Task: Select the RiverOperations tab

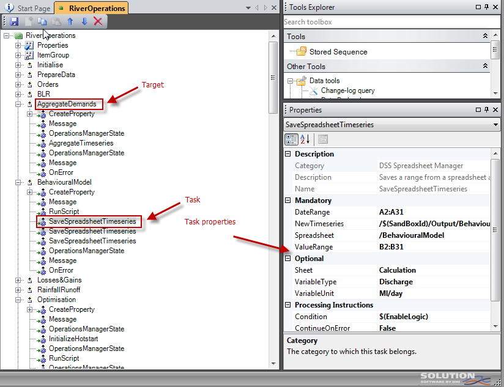Action: (91, 8)
